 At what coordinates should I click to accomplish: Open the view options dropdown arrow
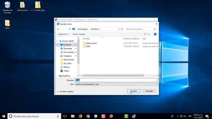click(149, 34)
